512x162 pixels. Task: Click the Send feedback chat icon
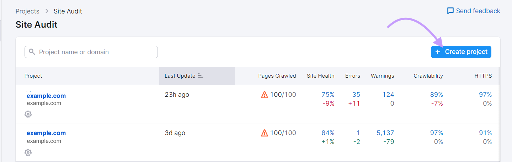point(450,11)
